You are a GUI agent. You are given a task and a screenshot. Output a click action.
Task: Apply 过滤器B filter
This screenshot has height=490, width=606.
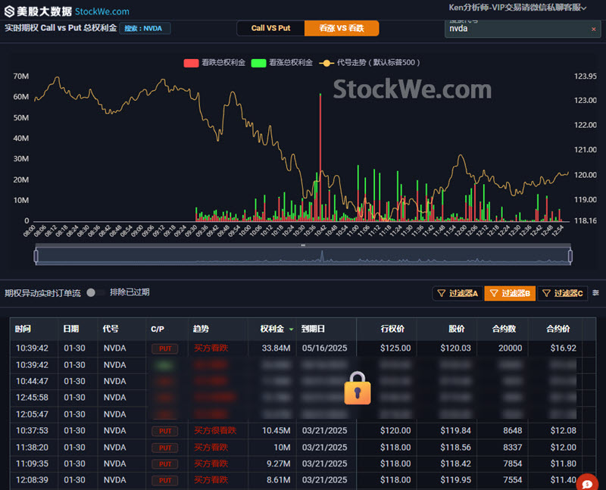click(x=510, y=293)
